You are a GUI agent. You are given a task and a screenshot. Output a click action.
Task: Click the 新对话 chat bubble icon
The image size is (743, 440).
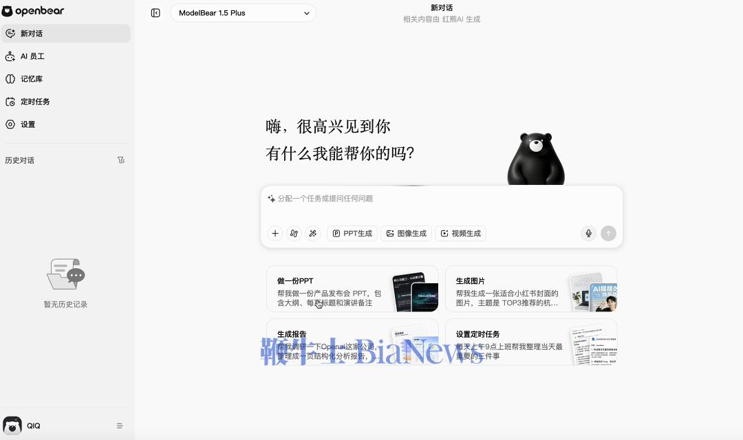(10, 34)
